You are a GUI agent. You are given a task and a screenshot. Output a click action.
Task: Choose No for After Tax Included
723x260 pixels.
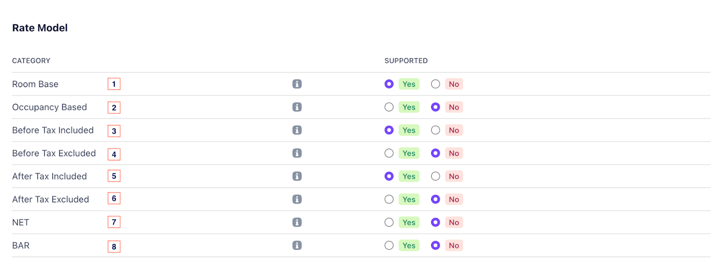(x=436, y=176)
